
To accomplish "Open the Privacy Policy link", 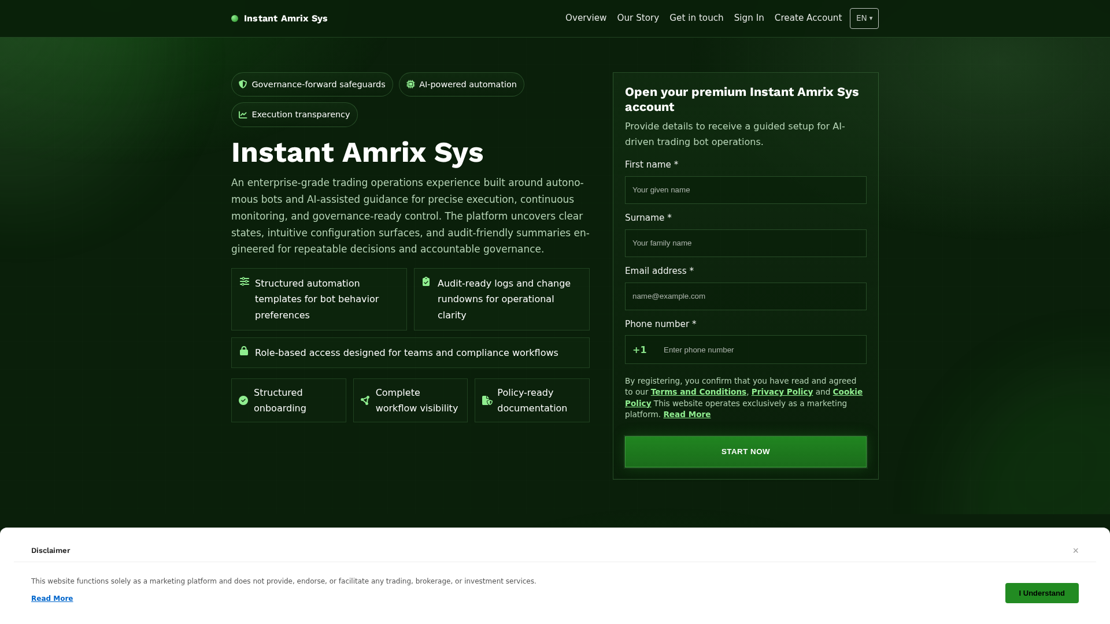I will pyautogui.click(x=782, y=392).
